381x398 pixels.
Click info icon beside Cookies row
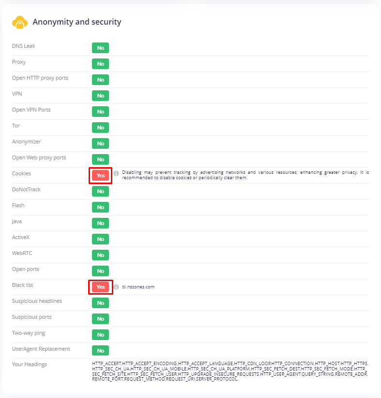pos(116,173)
